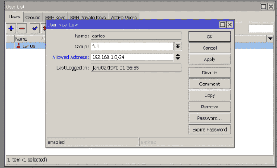
Task: Edit the Group field containing full
Action: tap(132, 47)
